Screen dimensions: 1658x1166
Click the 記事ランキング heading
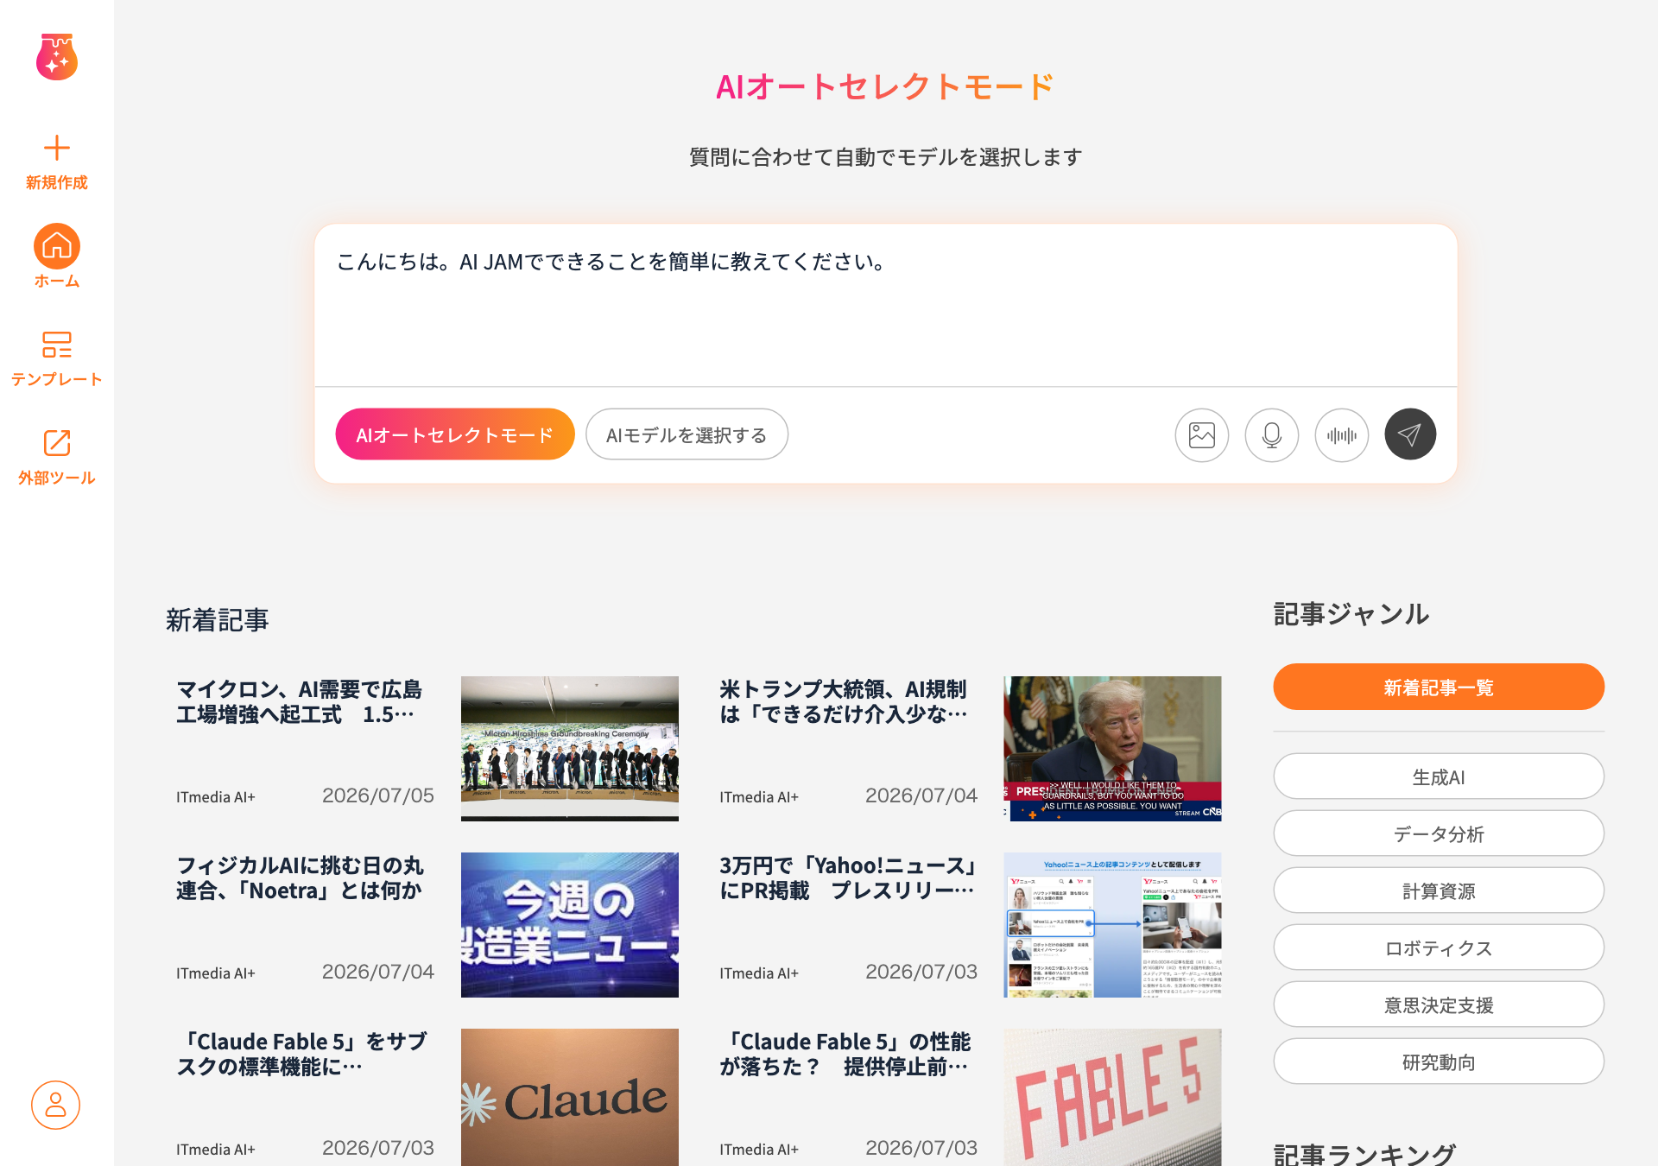(x=1364, y=1153)
